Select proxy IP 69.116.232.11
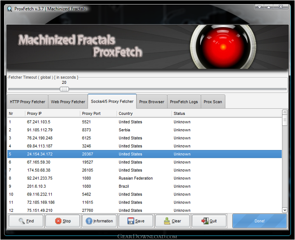The height and width of the screenshot is (240, 295). (39, 194)
